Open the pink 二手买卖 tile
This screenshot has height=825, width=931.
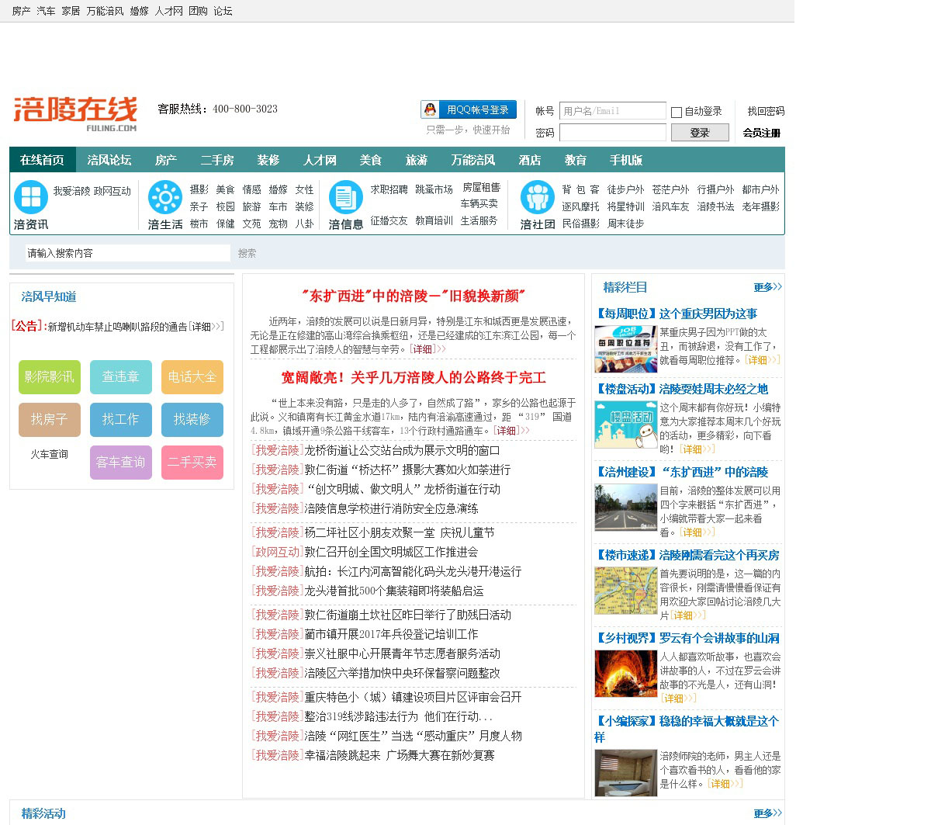(192, 463)
